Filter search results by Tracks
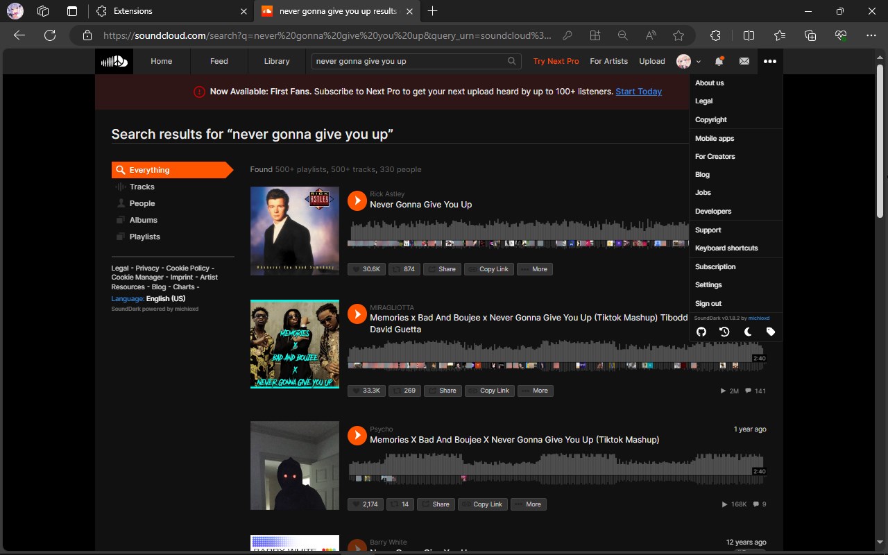This screenshot has width=888, height=555. point(142,187)
